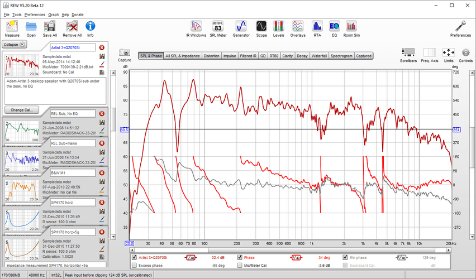Viewport: 476px width, 279px height.
Task: Open the EQ window
Action: [334, 27]
